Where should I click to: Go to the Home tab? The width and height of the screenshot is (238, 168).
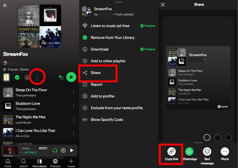click(7, 162)
